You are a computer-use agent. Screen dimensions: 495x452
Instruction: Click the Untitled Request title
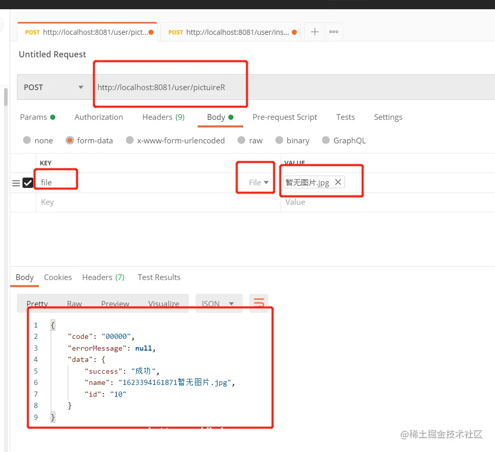tap(52, 54)
